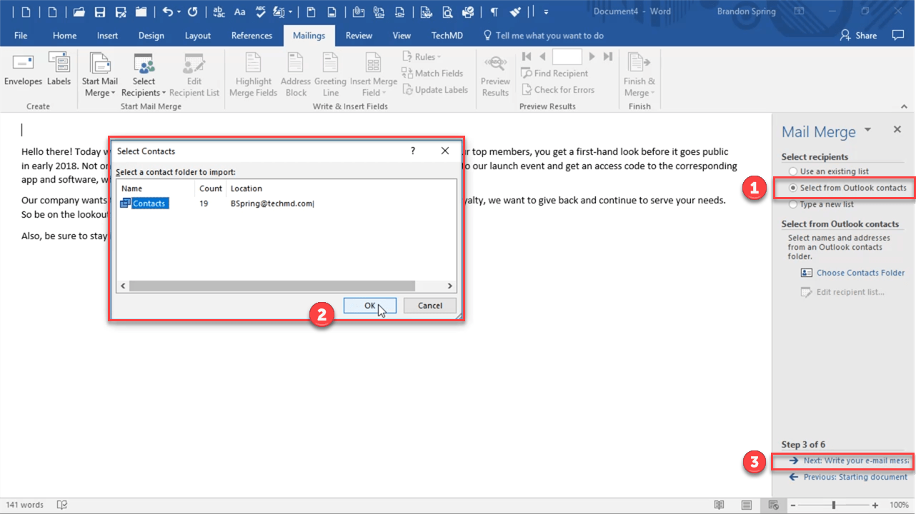The width and height of the screenshot is (916, 514).
Task: Click the 'Tell me what you want to do' box
Action: pos(544,35)
